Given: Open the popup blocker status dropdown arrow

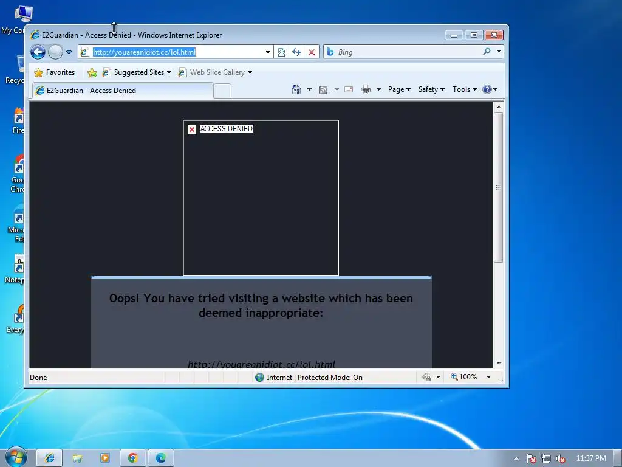Looking at the screenshot, I should click(438, 377).
